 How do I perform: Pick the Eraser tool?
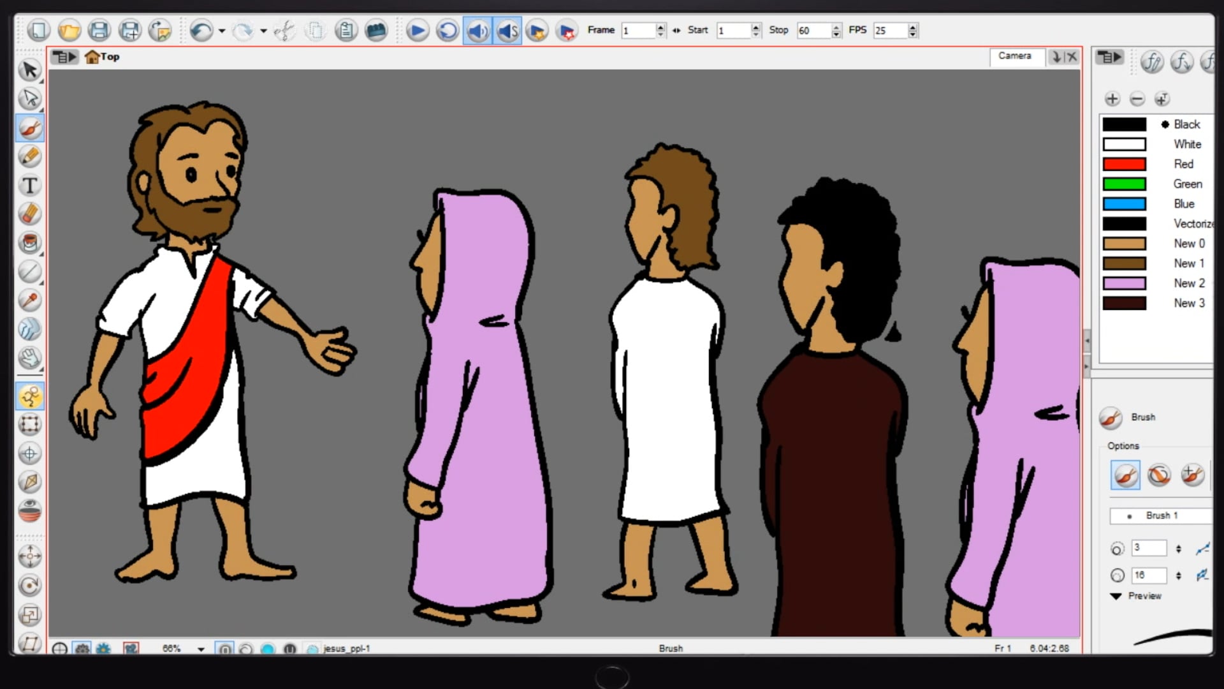(x=30, y=214)
